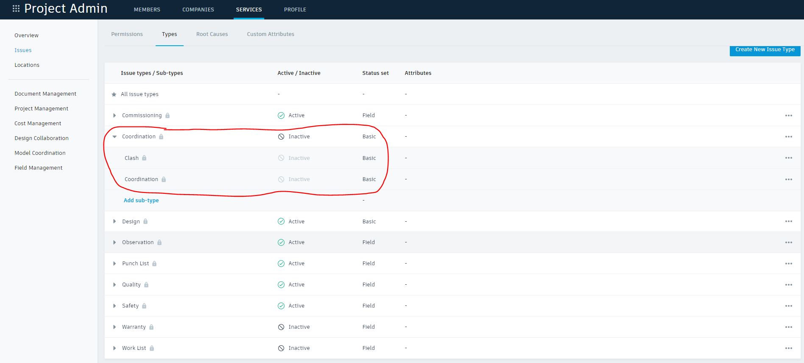The width and height of the screenshot is (804, 363).
Task: Click the Attributes column header
Action: (x=418, y=73)
